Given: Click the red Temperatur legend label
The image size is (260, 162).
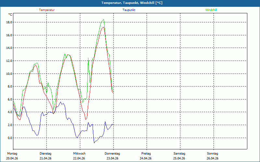Looking at the screenshot, I should pyautogui.click(x=47, y=10).
